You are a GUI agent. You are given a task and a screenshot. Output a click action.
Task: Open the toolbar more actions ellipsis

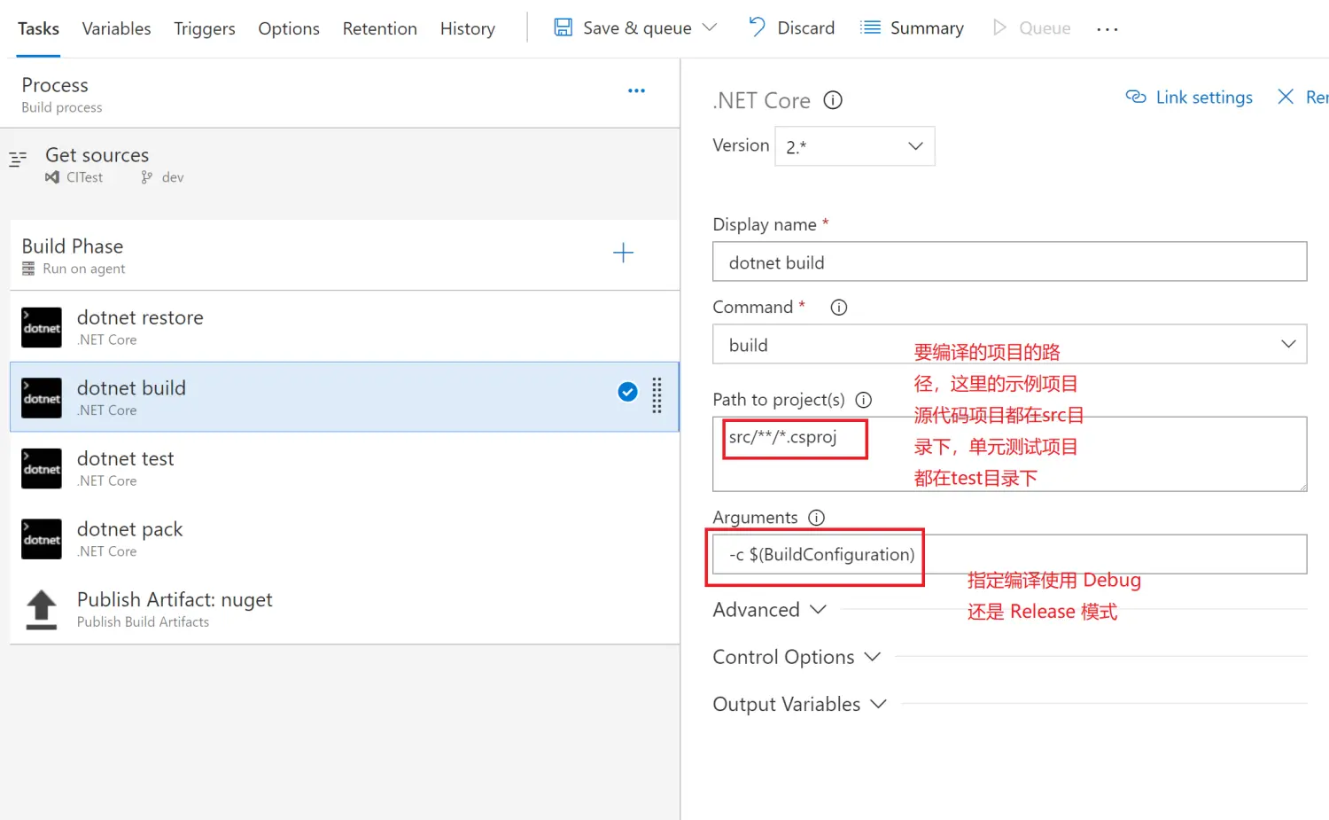[1107, 29]
